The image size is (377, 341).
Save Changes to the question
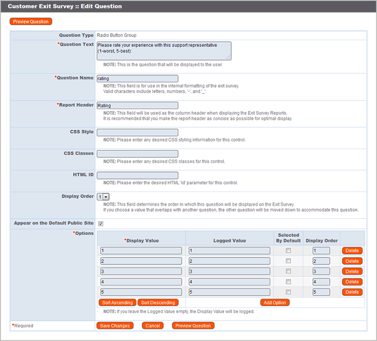click(115, 326)
